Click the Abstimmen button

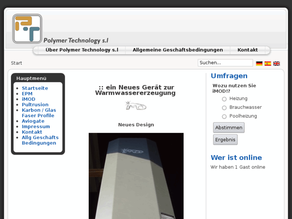click(x=229, y=128)
